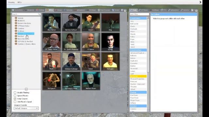Collapse the Construction tool category
The height and width of the screenshot is (117, 209).
pos(138,50)
